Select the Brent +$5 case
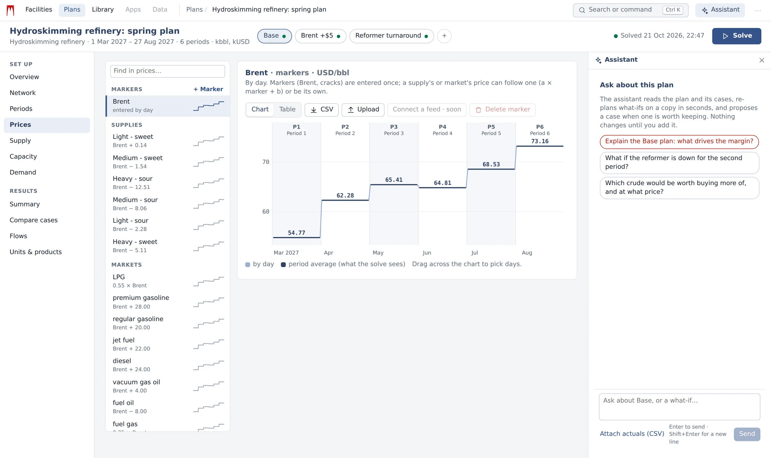The width and height of the screenshot is (771, 458). coord(320,36)
